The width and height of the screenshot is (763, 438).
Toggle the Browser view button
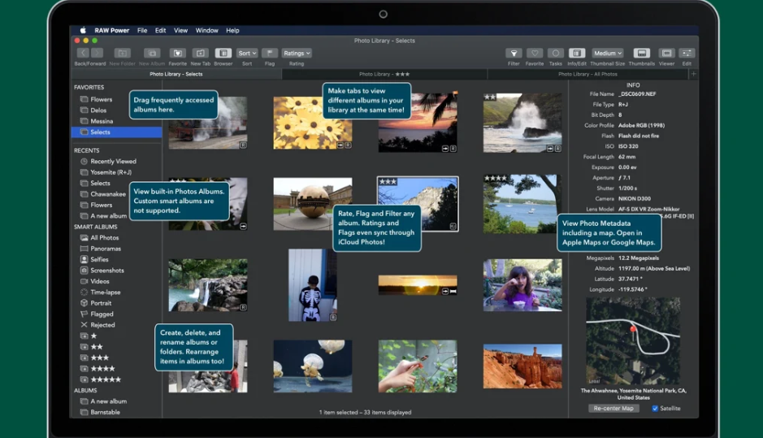click(x=223, y=54)
